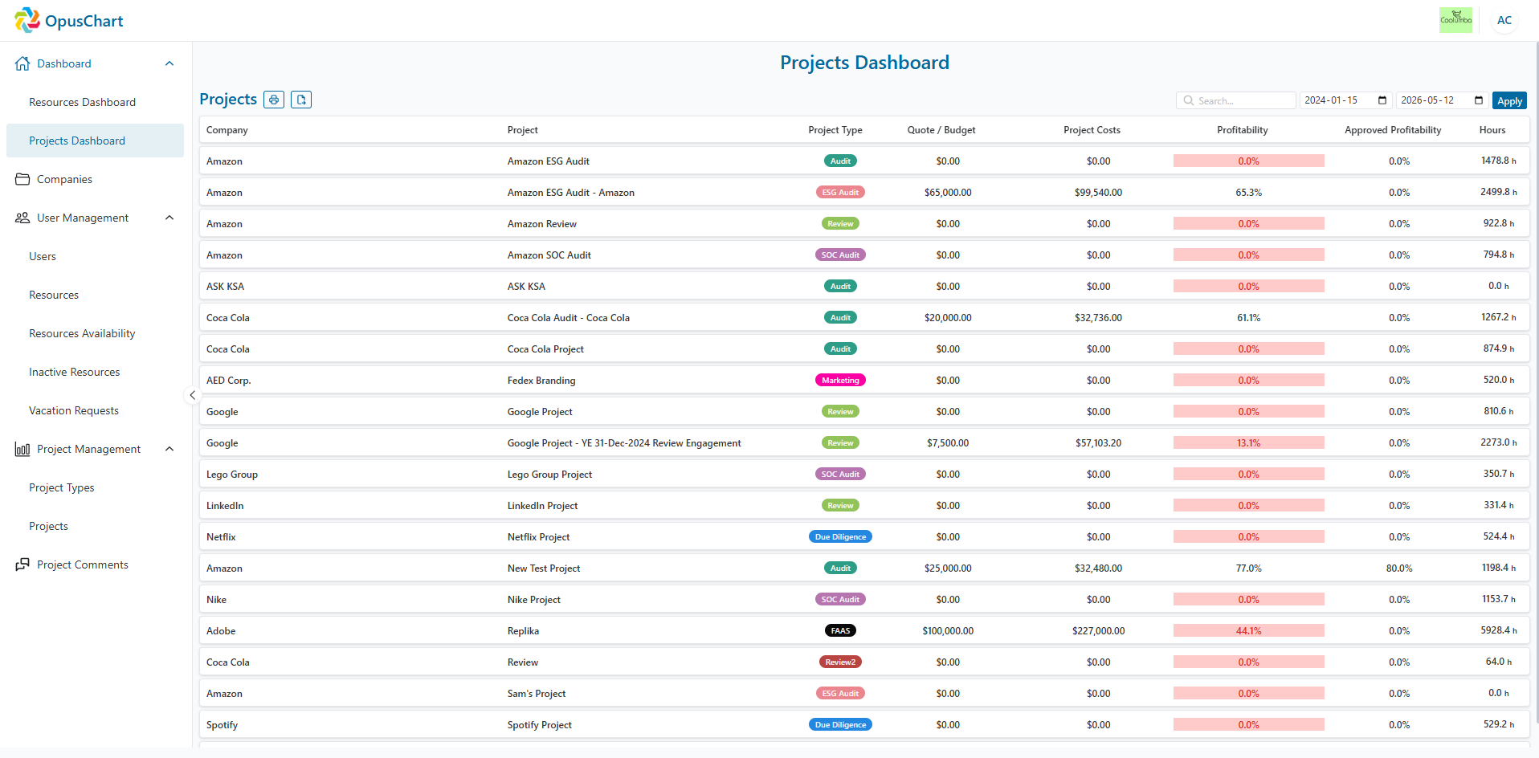Click the Project Type column header
The width and height of the screenshot is (1539, 758).
835,130
